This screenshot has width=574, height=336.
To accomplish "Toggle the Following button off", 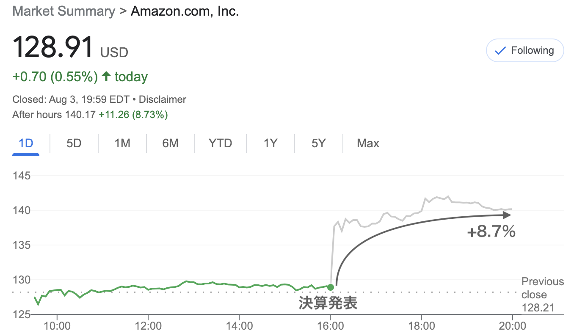I will (525, 51).
